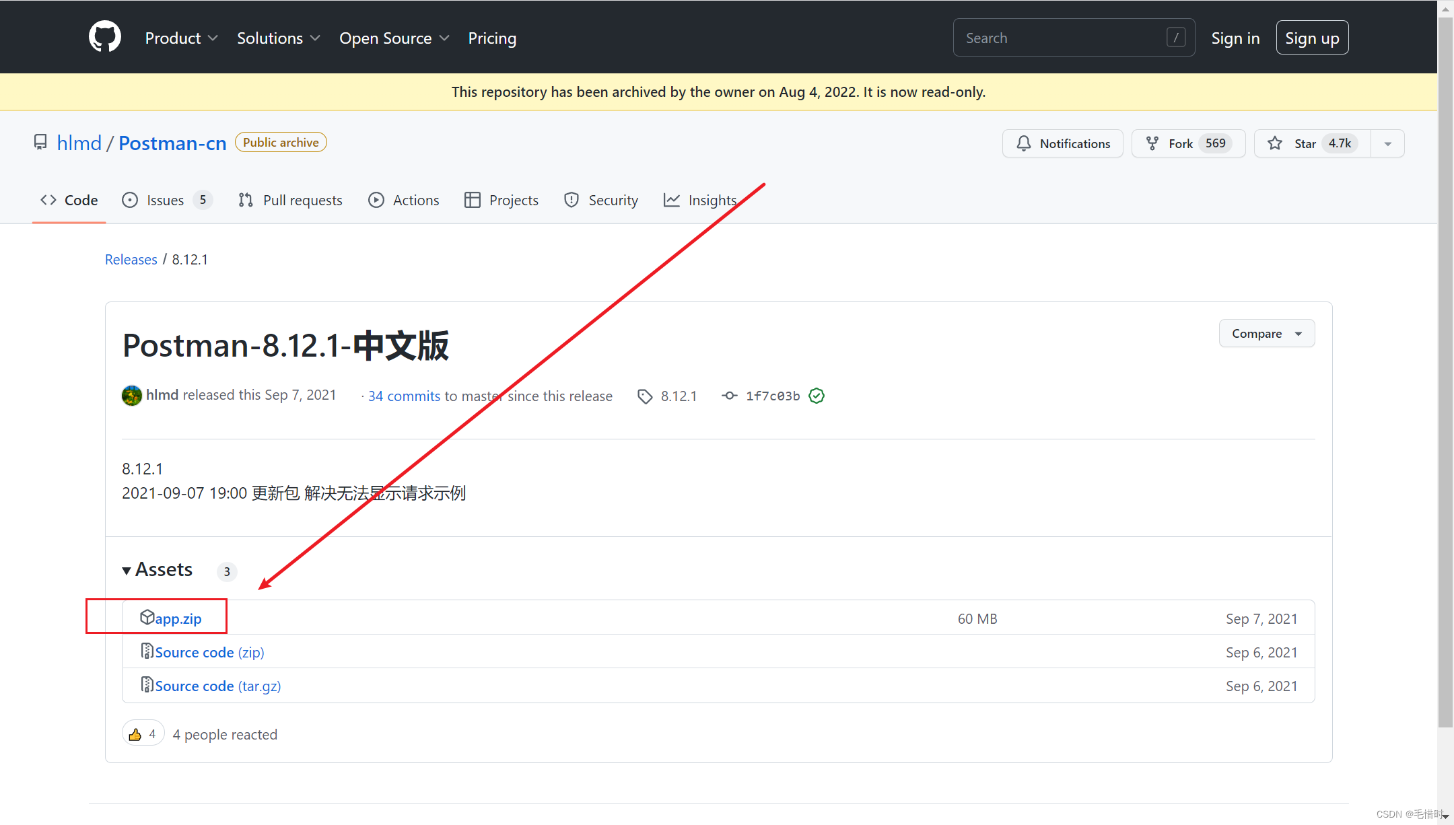This screenshot has width=1454, height=825.
Task: Click the Search input field
Action: pos(1074,38)
